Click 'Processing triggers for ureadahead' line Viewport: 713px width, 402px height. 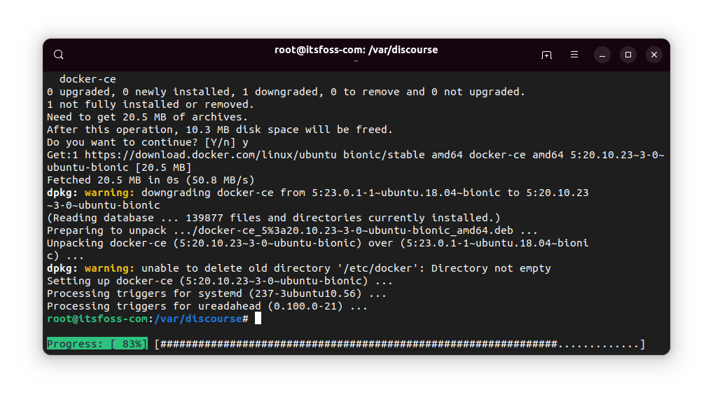207,306
